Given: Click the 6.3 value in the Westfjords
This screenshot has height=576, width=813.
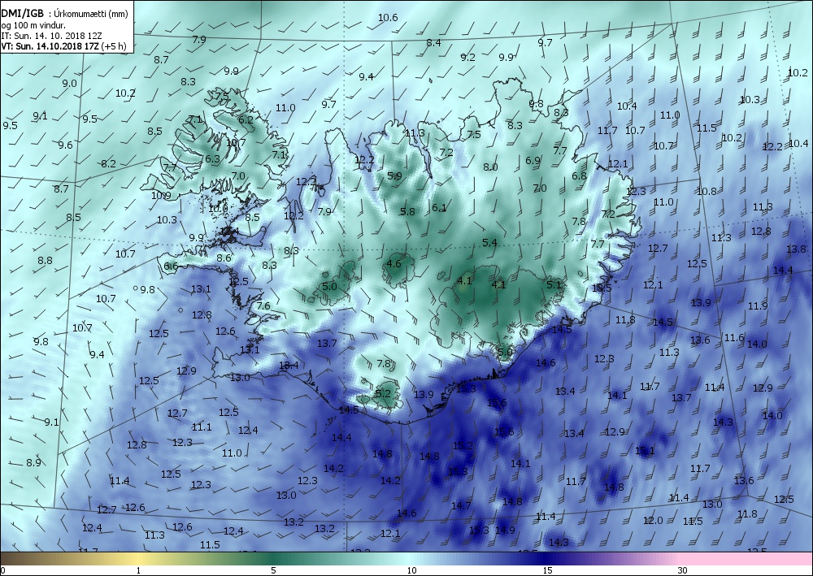Looking at the screenshot, I should (212, 159).
